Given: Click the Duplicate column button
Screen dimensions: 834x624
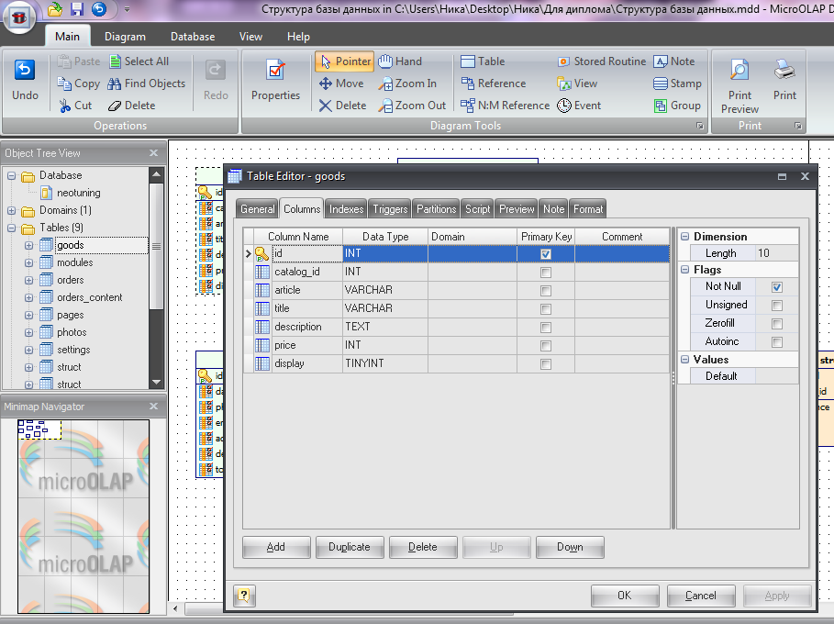Looking at the screenshot, I should (x=350, y=547).
